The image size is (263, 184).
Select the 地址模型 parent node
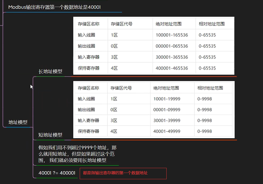tap(17, 122)
